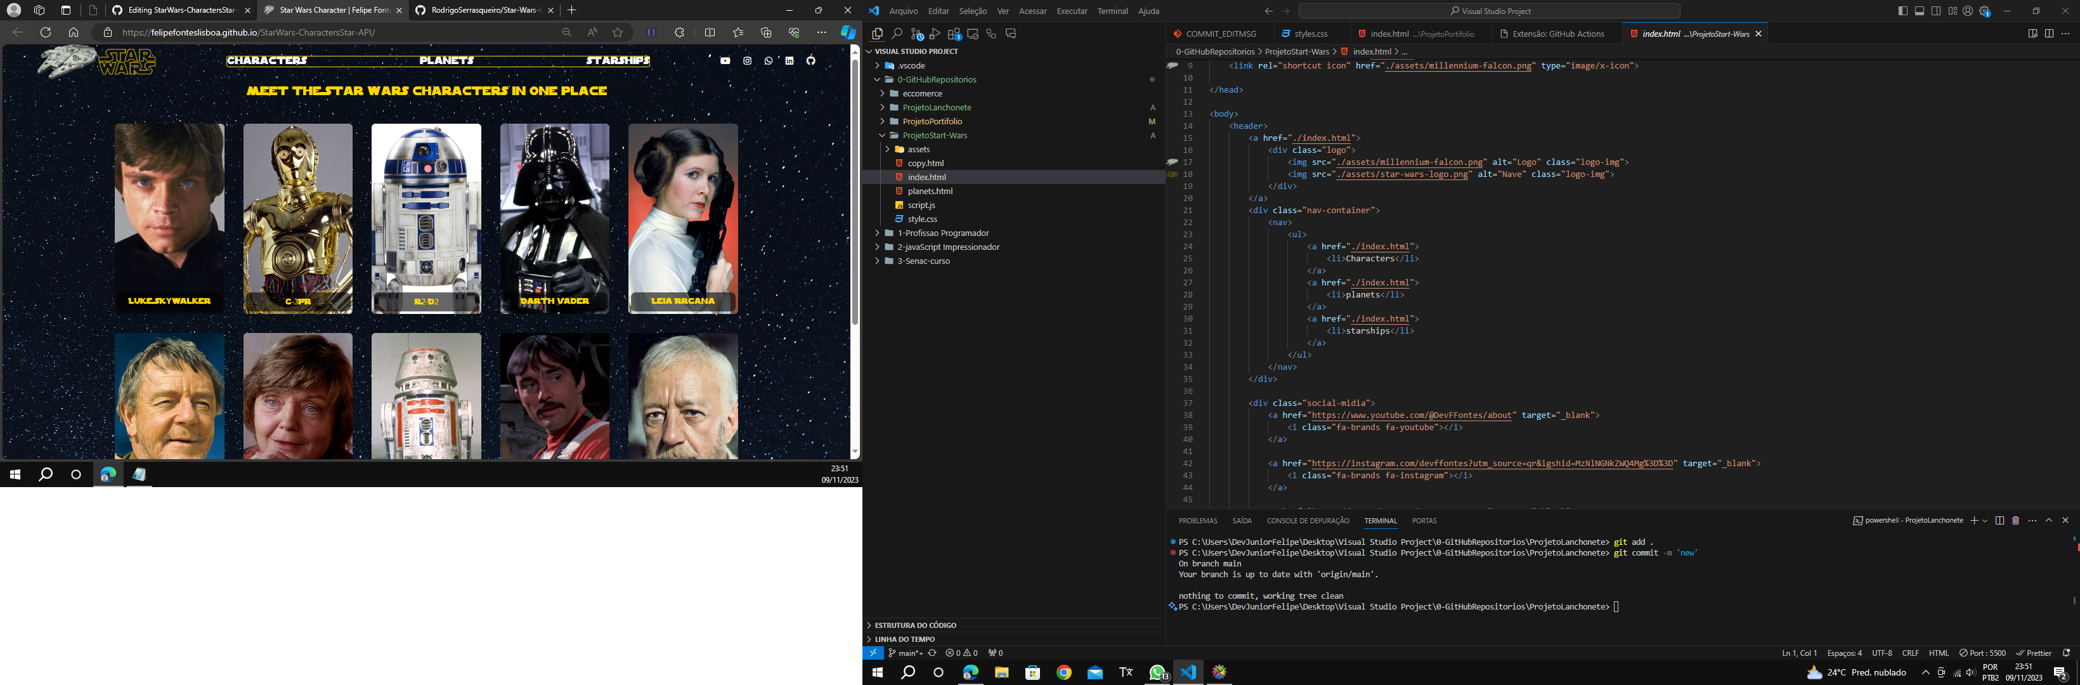Open Extensions view with update badge
Viewport: 2080px width, 685px height.
pyautogui.click(x=954, y=34)
